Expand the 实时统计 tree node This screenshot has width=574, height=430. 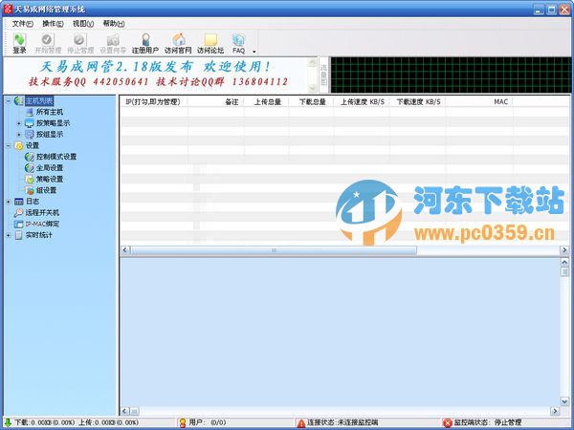click(8, 235)
